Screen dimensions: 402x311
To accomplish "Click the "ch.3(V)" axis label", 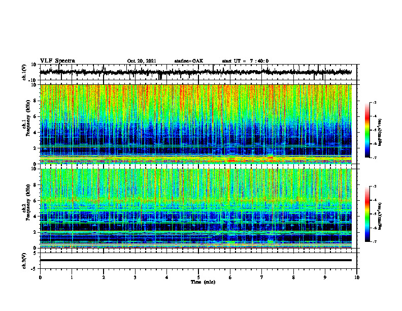I will tap(24, 261).
